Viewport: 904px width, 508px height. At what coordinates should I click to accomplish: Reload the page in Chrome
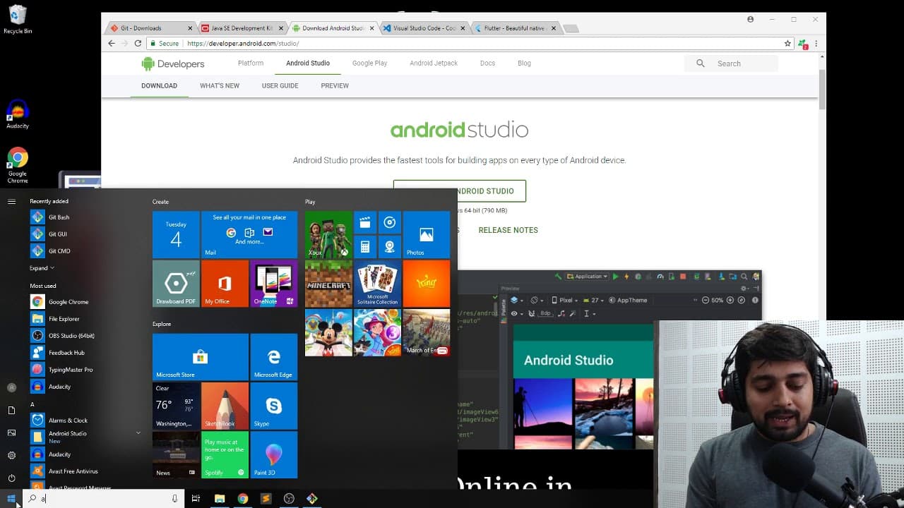[x=138, y=43]
